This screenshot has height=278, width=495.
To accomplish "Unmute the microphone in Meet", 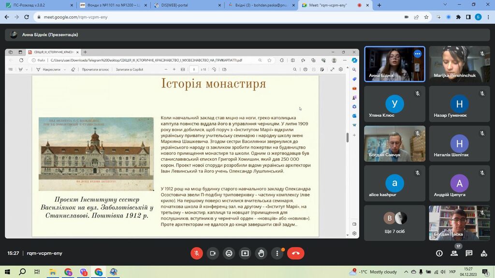I will 197,253.
